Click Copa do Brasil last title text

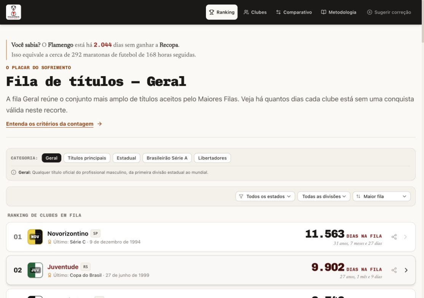(x=86, y=275)
